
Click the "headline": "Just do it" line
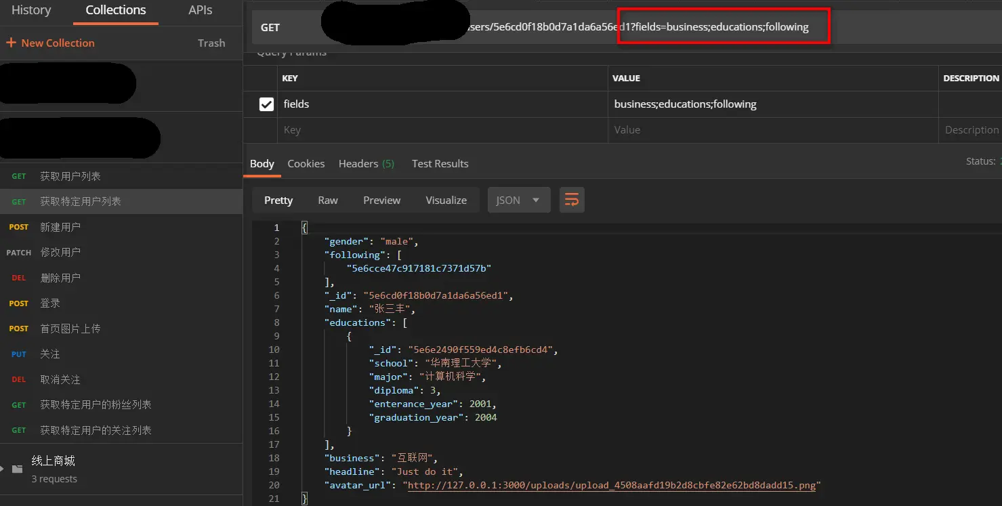[x=394, y=471]
